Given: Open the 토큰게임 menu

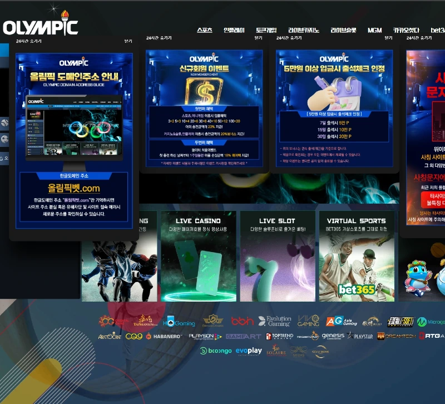Looking at the screenshot, I should 266,30.
